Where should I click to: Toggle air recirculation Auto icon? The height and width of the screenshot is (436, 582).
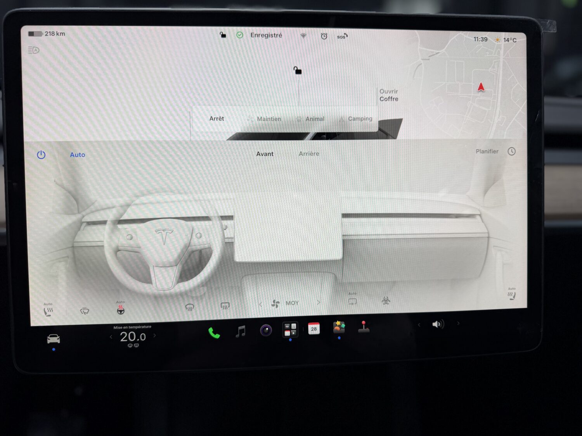pos(352,300)
